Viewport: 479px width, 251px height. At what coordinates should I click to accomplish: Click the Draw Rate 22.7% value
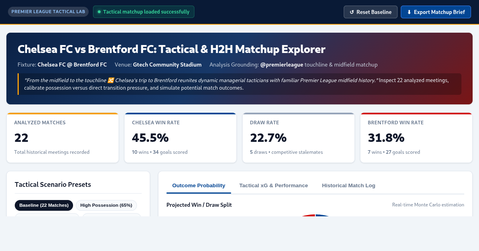(x=268, y=138)
